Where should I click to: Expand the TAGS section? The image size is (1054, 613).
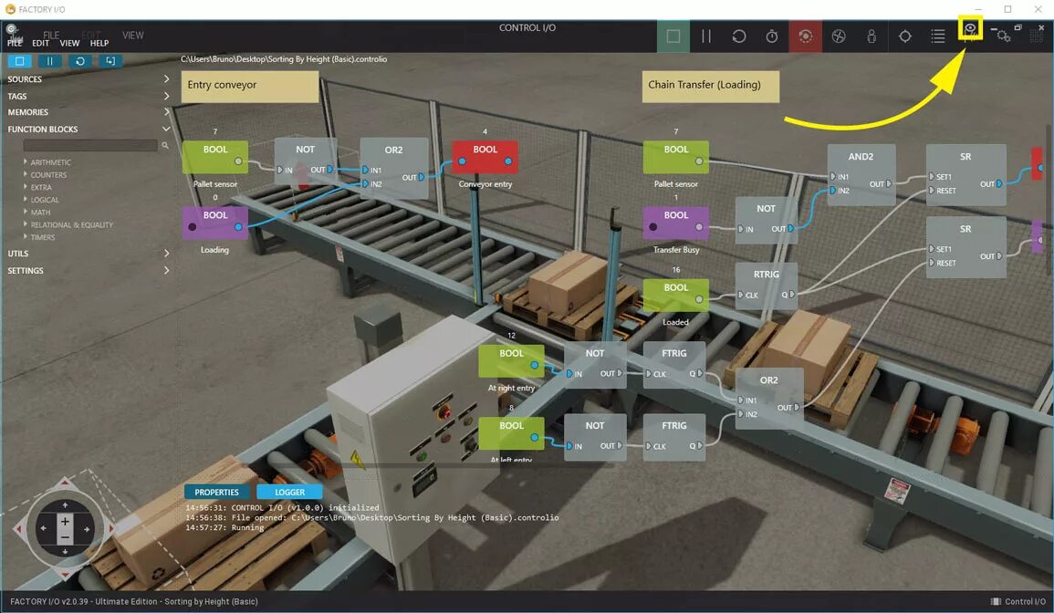88,96
